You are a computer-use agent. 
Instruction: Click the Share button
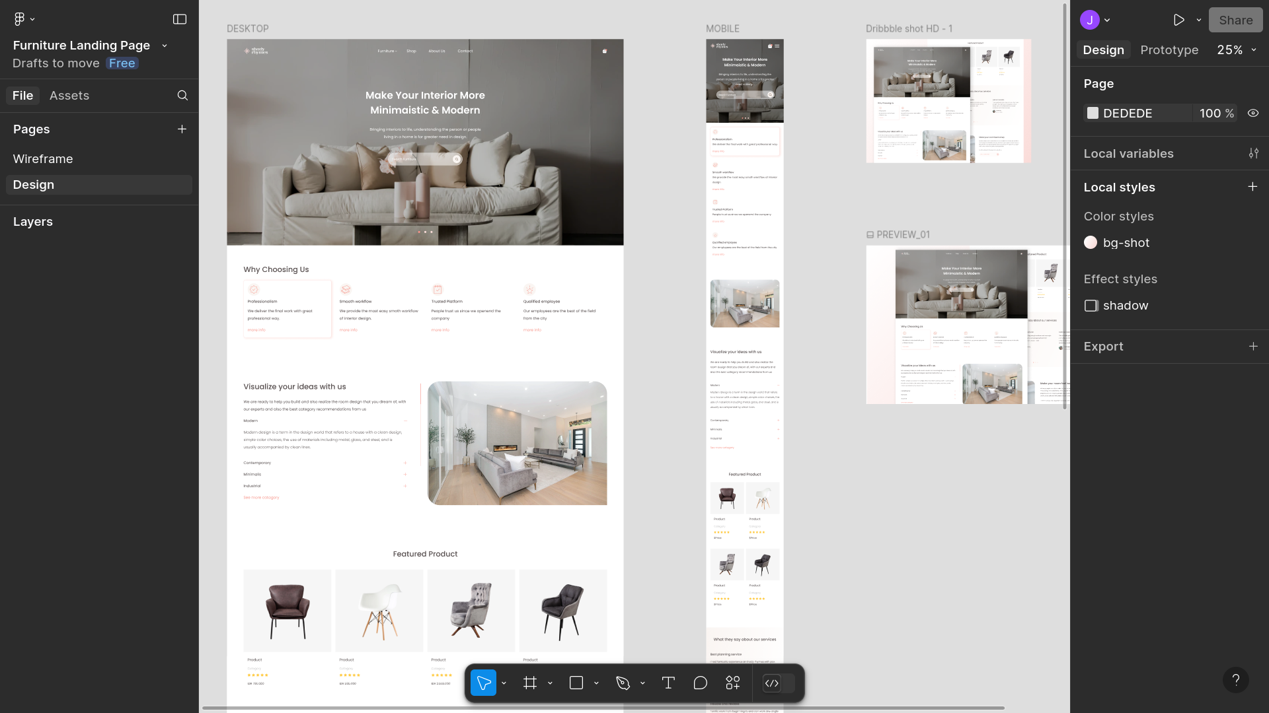[1235, 20]
